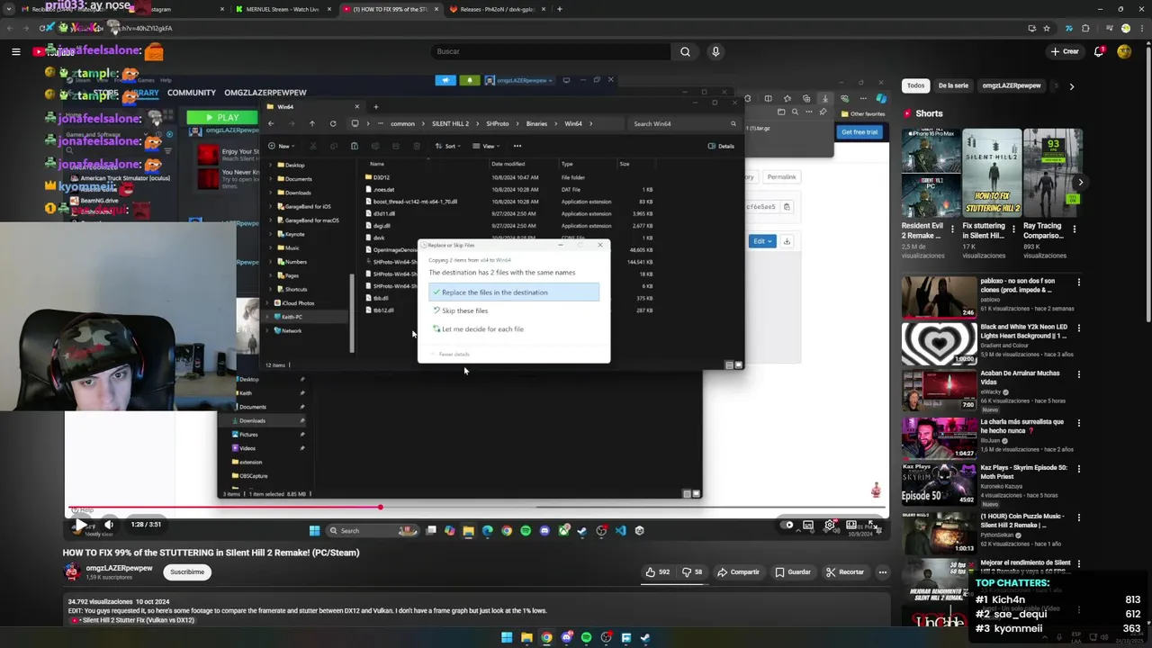The width and height of the screenshot is (1152, 648).
Task: Choose Replace the files in the destination
Action: pyautogui.click(x=514, y=292)
